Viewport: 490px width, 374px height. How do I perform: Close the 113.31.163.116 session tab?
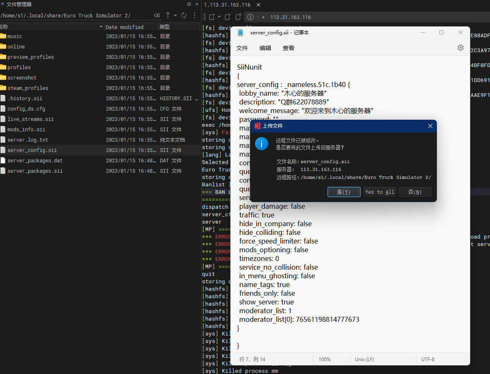tap(258, 5)
